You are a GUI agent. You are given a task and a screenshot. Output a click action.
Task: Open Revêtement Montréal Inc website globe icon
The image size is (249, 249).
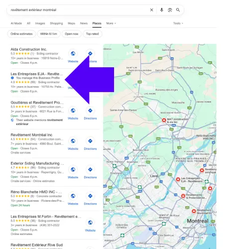(x=73, y=141)
